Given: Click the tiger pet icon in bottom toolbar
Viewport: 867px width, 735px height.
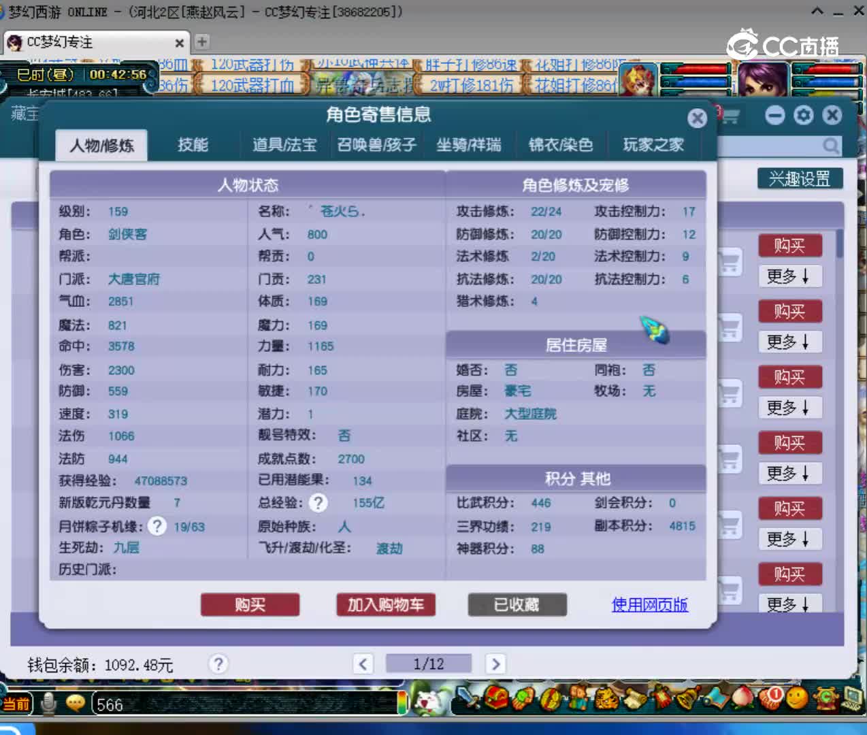Looking at the screenshot, I should [x=605, y=698].
